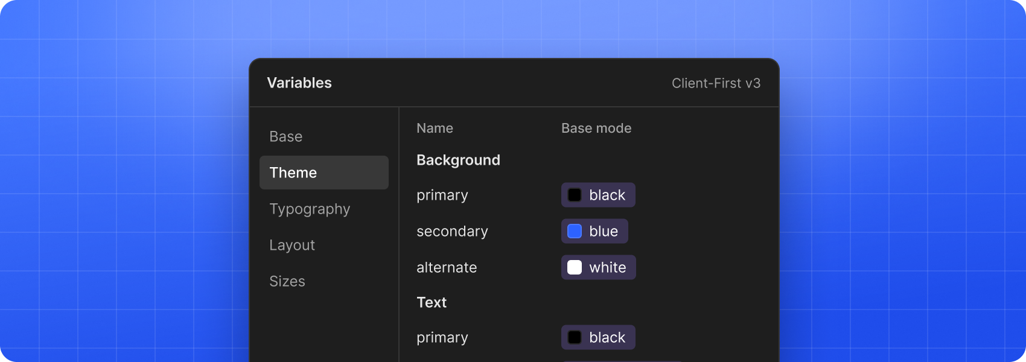The image size is (1026, 362).
Task: Click the white swatch for Background alternate
Action: [575, 267]
